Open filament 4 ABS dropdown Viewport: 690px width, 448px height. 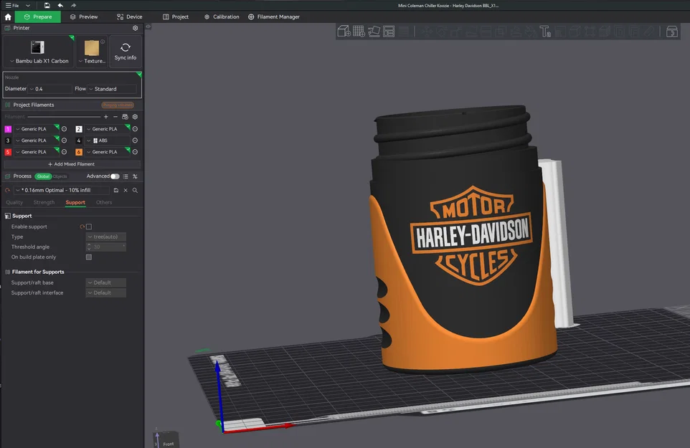pos(108,140)
